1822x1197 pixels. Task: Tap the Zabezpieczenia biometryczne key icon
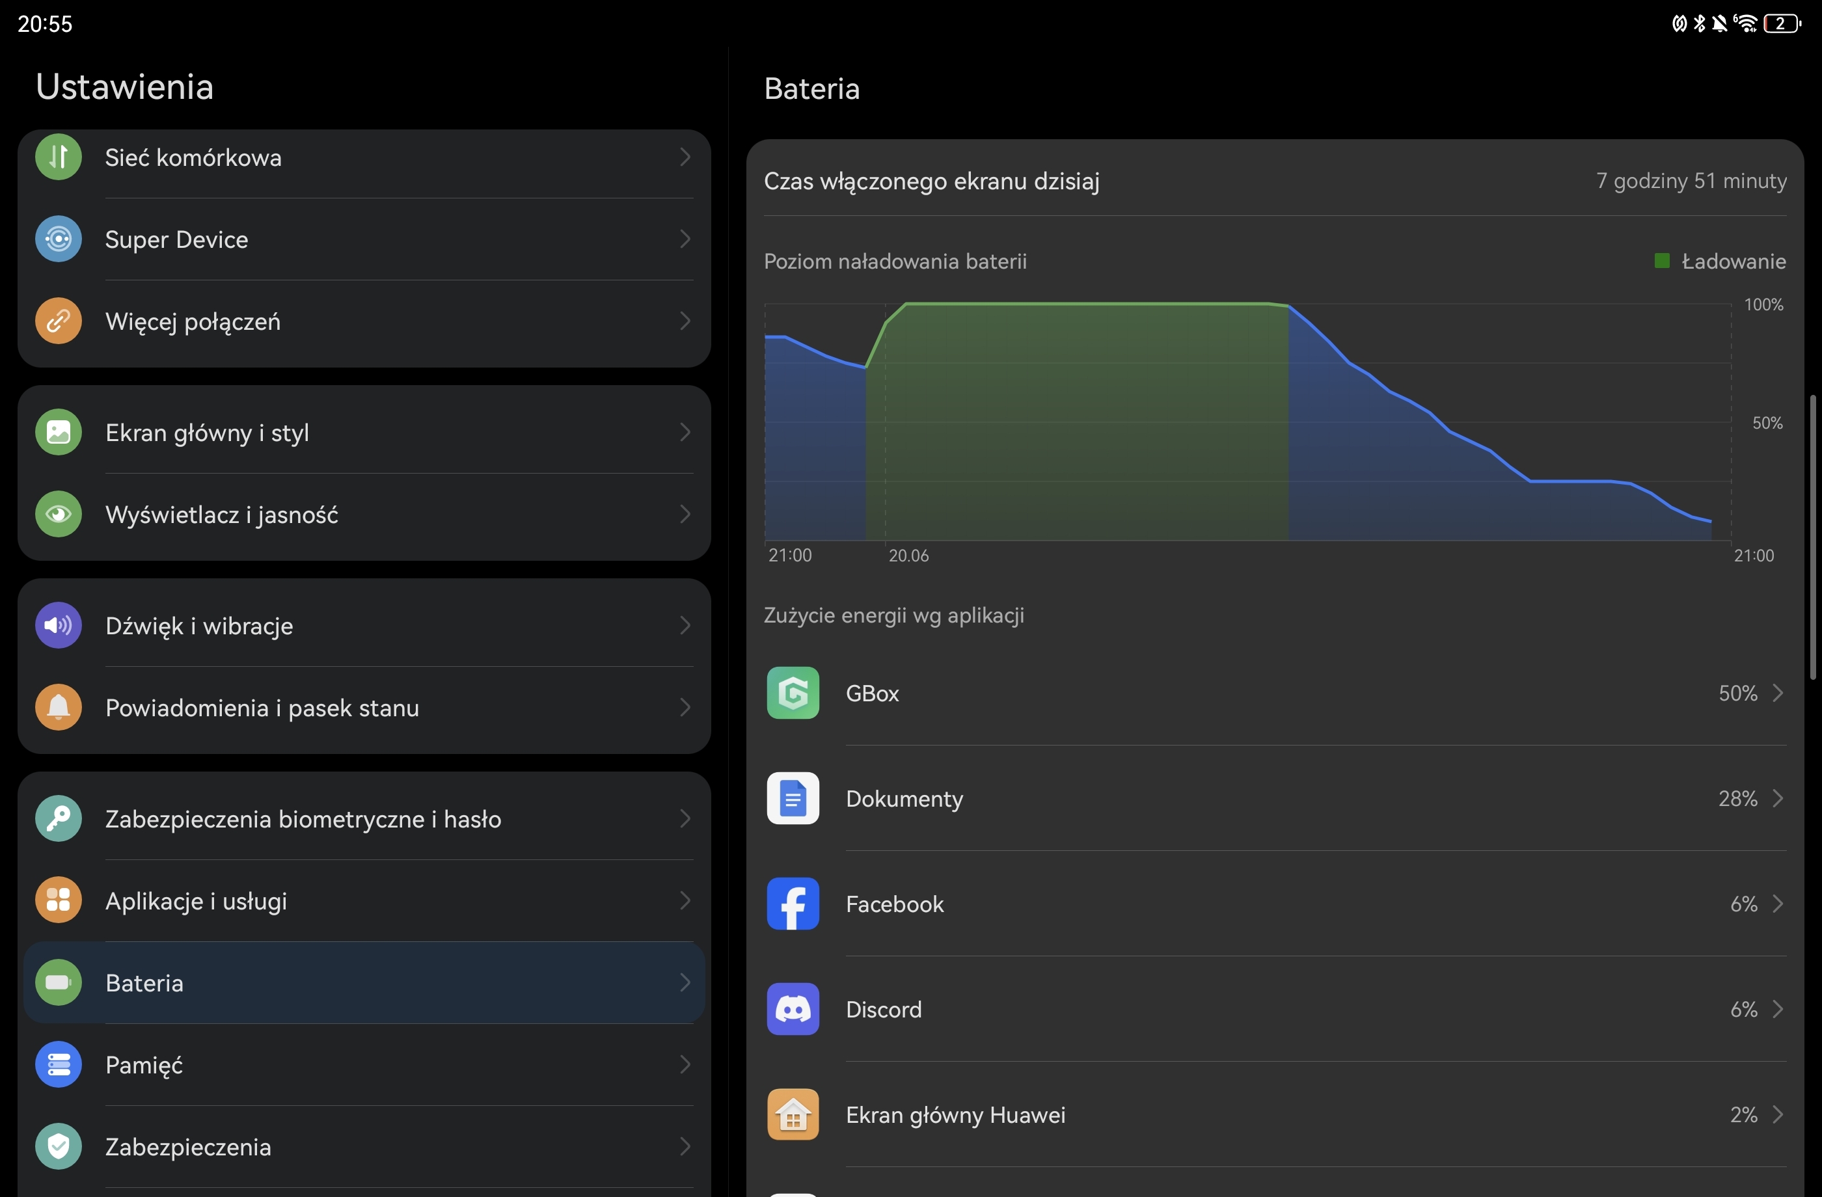click(x=58, y=818)
